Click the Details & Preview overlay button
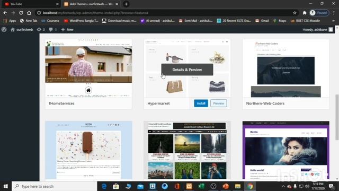This screenshot has width=339, height=191. [x=187, y=70]
